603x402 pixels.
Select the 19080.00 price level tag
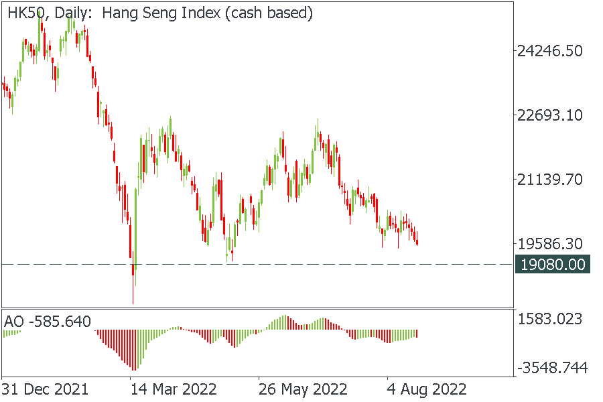click(553, 264)
